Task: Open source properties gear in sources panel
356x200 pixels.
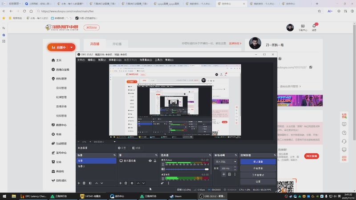Action: [132, 183]
